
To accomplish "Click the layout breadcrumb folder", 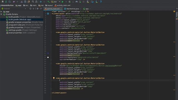I will coord(49,5).
